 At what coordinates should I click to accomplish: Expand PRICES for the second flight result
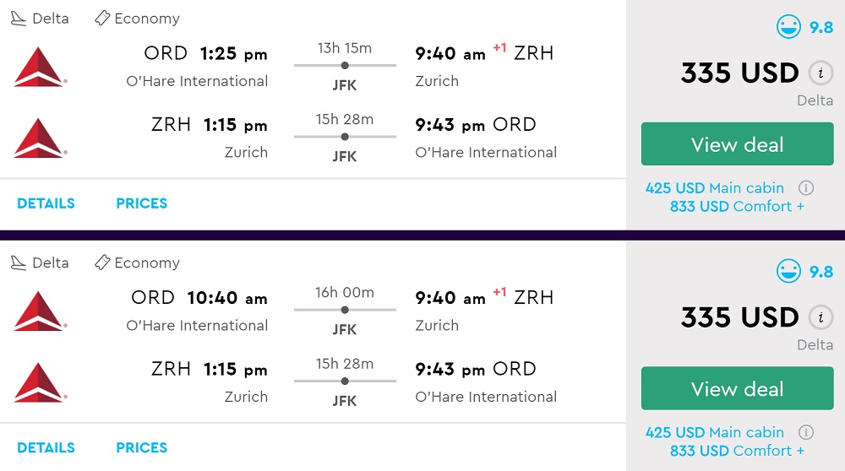click(x=141, y=447)
